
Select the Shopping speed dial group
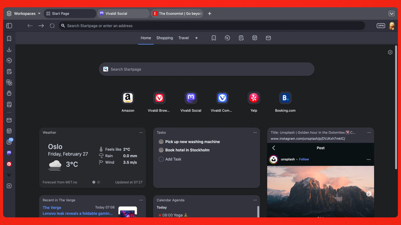(x=165, y=38)
